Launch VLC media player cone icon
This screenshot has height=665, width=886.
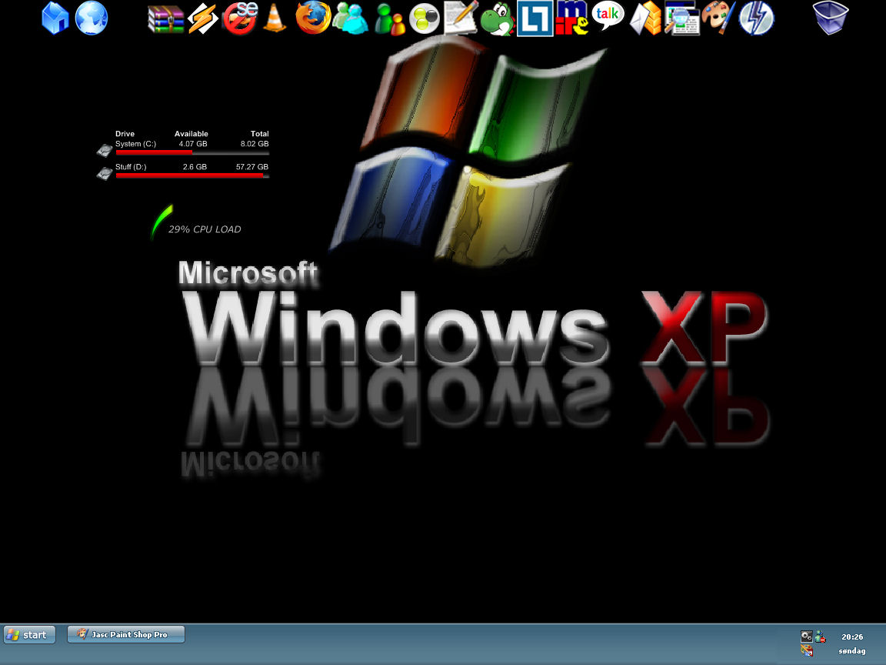(x=275, y=18)
